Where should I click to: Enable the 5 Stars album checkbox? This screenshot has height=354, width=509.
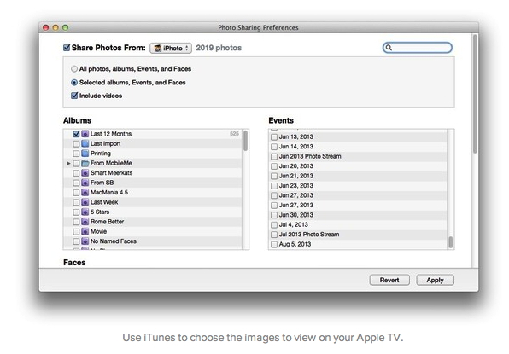click(x=76, y=212)
